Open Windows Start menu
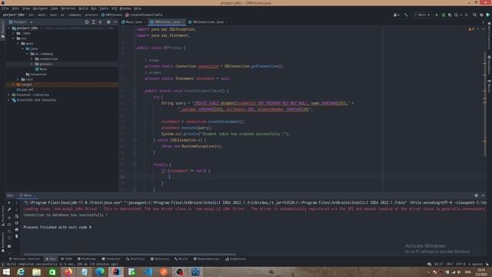Image resolution: width=492 pixels, height=277 pixels. pyautogui.click(x=6, y=272)
